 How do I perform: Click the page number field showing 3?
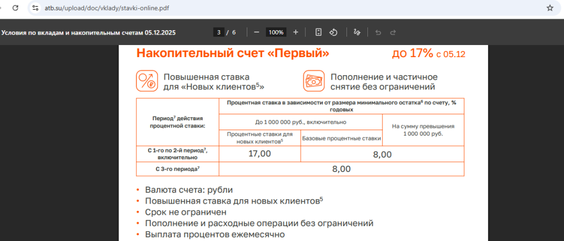220,32
